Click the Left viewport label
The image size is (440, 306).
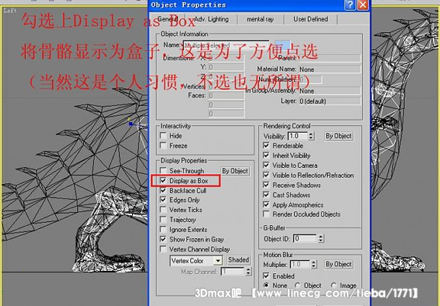(10, 11)
